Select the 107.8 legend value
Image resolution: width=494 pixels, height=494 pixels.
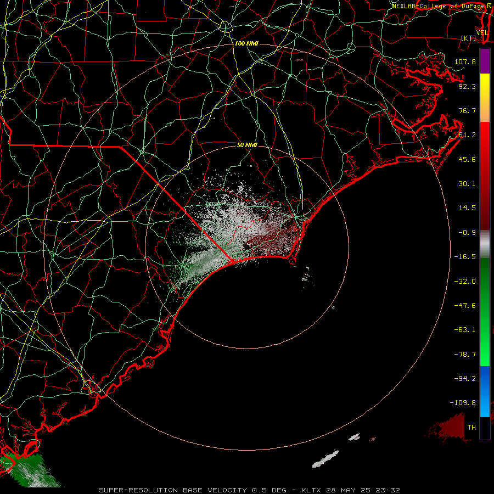pos(465,61)
